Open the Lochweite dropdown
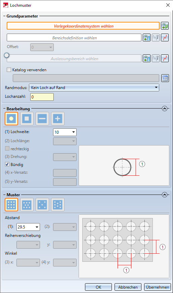173x293 pixels. coord(64,132)
